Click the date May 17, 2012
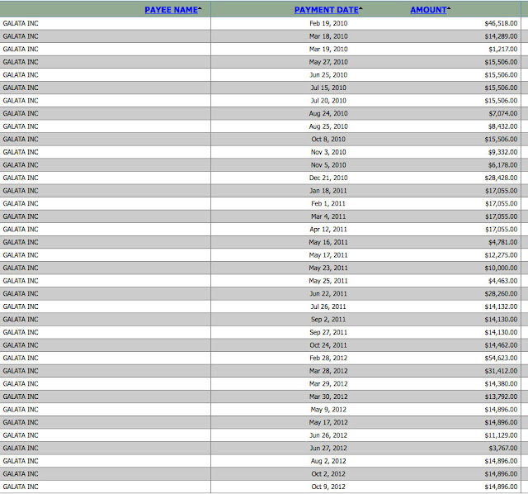This screenshot has height=494, width=528. click(x=328, y=422)
